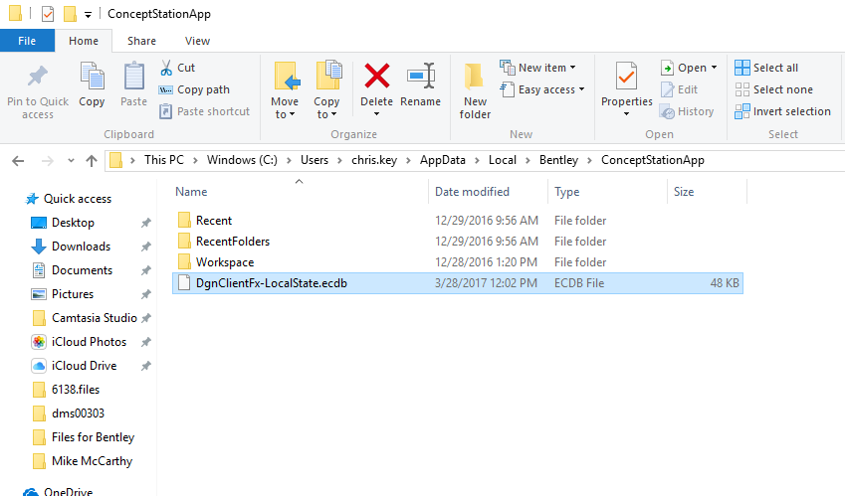Click AppData in address path
Image resolution: width=845 pixels, height=496 pixels.
point(443,160)
